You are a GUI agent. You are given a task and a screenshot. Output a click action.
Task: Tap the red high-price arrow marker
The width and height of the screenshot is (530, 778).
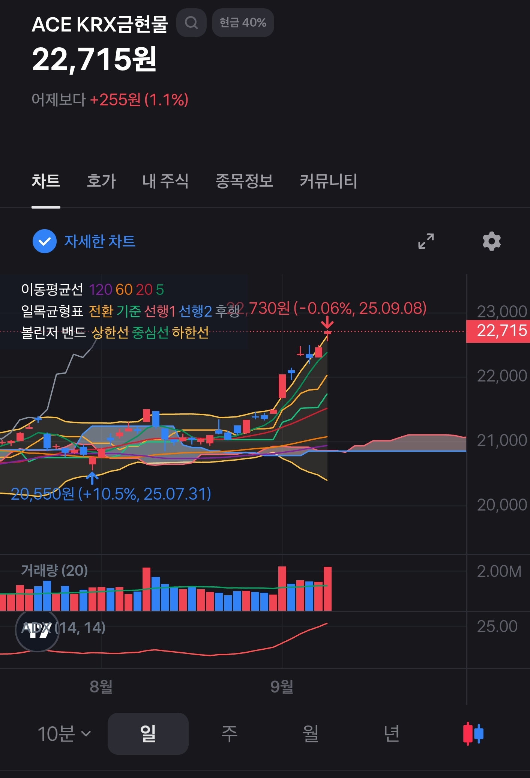[x=327, y=322]
